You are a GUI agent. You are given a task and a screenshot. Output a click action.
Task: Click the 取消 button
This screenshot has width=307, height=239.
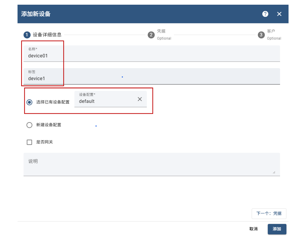[253, 229]
